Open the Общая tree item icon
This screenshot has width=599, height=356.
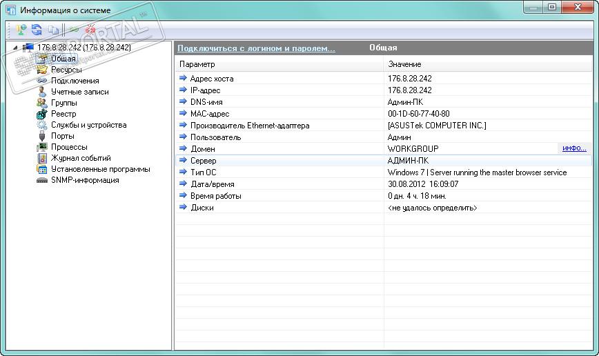(x=41, y=59)
